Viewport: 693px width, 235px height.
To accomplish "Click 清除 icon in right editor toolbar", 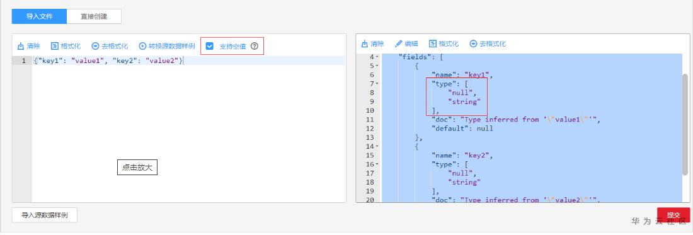I will 365,43.
